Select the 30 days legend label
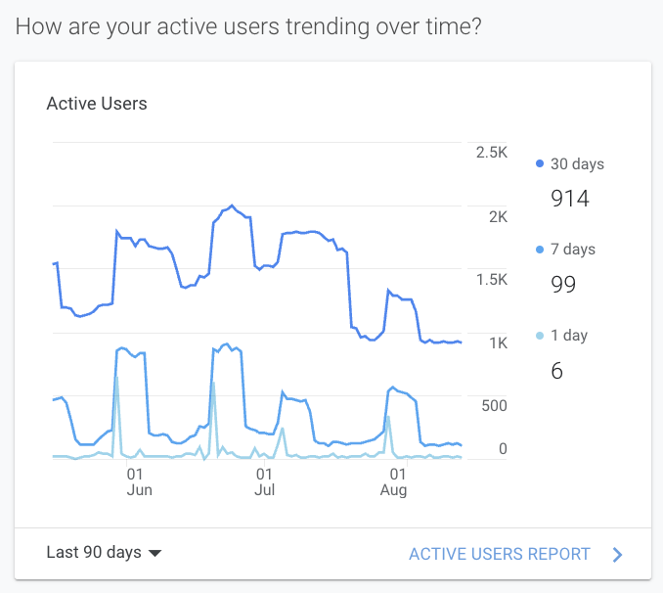The width and height of the screenshot is (663, 593). [577, 164]
